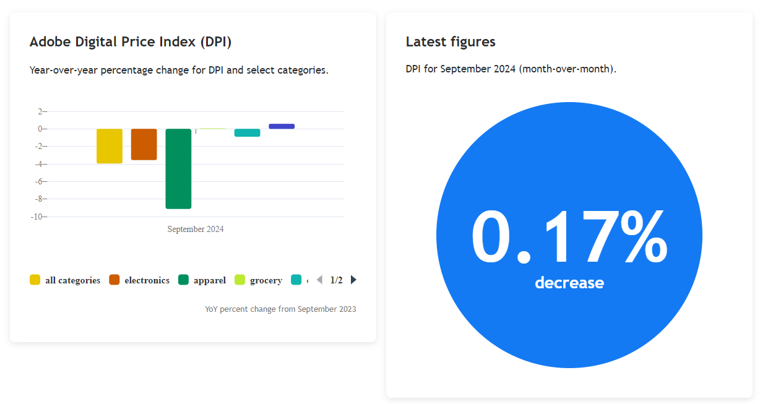
Task: Click the Latest figures heading
Action: pos(451,42)
